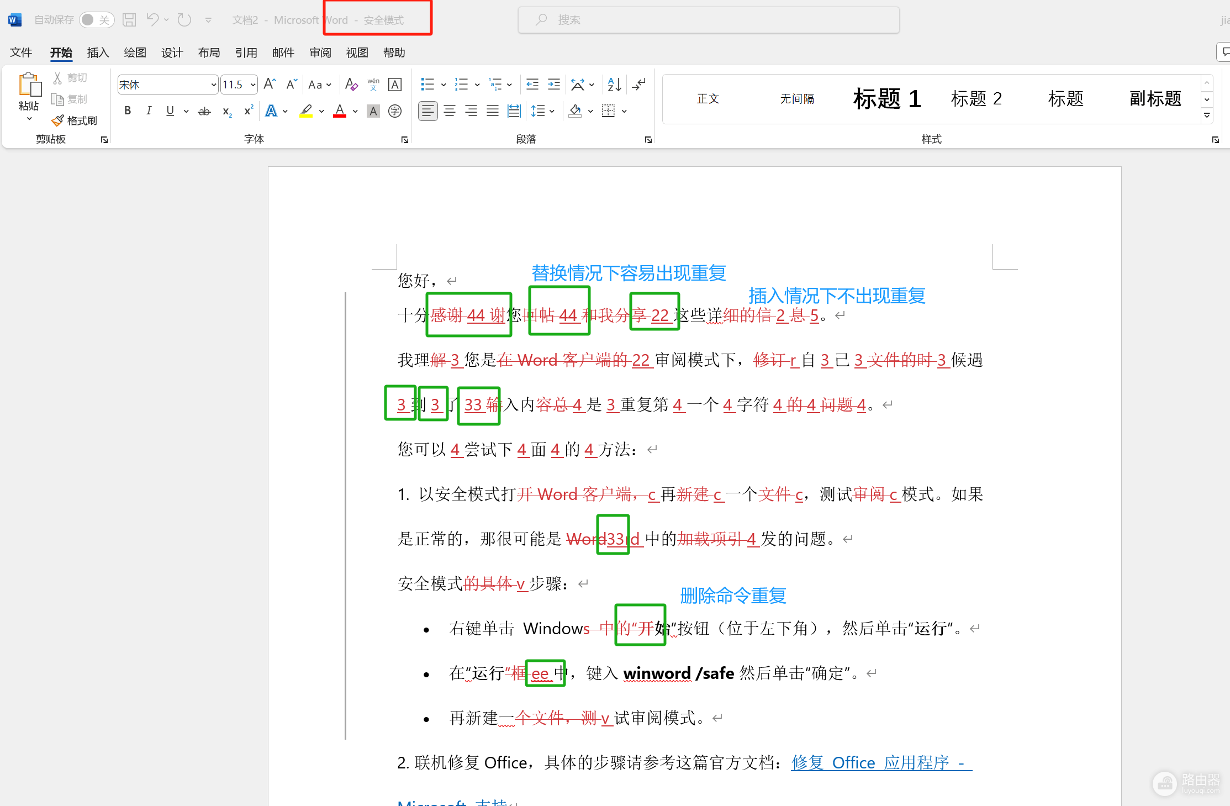Image resolution: width=1230 pixels, height=806 pixels.
Task: Click the borders icon
Action: click(608, 111)
